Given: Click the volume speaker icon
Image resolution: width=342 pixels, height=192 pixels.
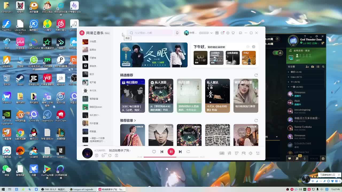Looking at the screenshot, I should (251, 153).
